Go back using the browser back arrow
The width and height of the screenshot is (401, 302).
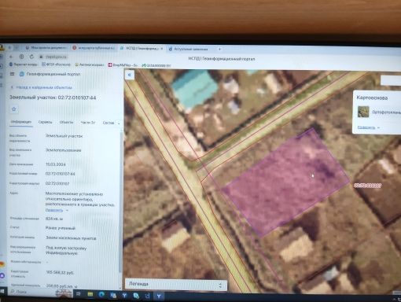pyautogui.click(x=11, y=57)
